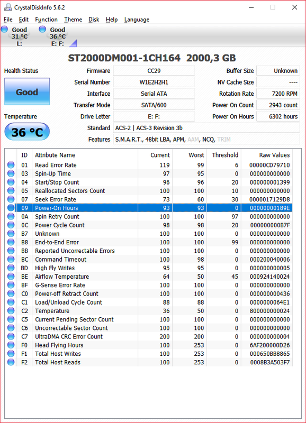This screenshot has height=423, width=306.
Task: Click raw value 6AF200000D26
Action: [x=269, y=345]
